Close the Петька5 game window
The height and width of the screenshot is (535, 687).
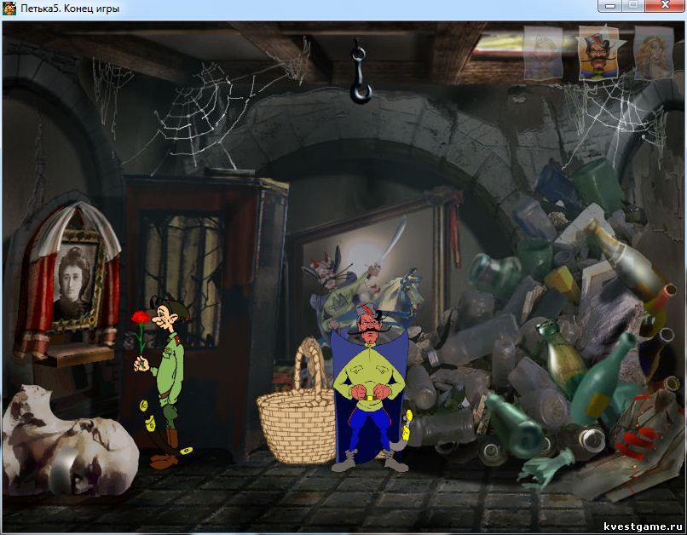click(x=664, y=5)
